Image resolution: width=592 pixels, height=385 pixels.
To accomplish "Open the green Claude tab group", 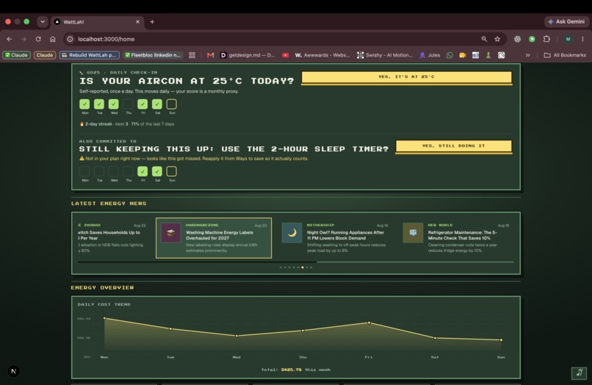I will click(17, 55).
